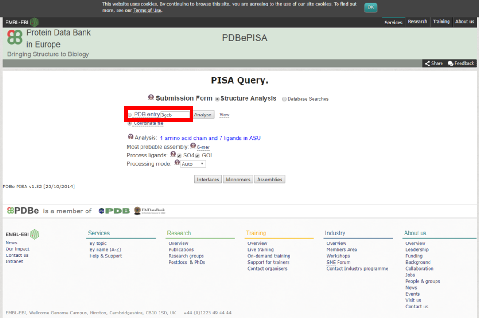The width and height of the screenshot is (479, 320).
Task: Select the PDB entry radio button
Action: pyautogui.click(x=130, y=115)
